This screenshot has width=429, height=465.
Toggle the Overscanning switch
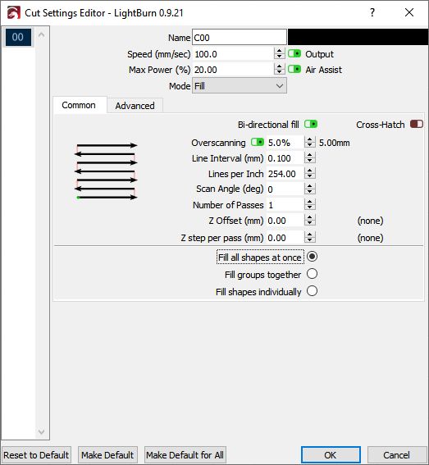point(258,142)
